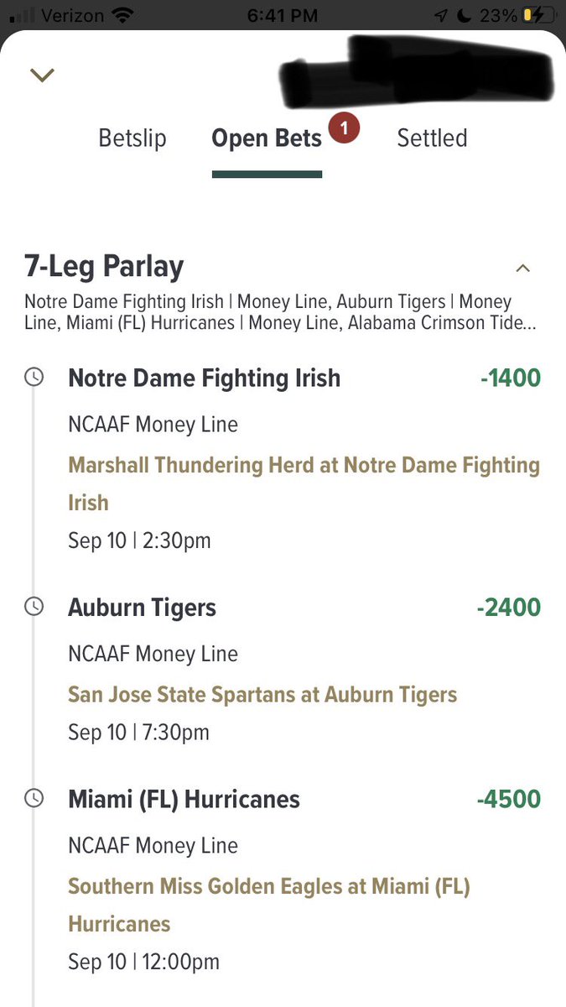Open Marshall Thundering Herd at Notre Dame matchup

(x=304, y=483)
